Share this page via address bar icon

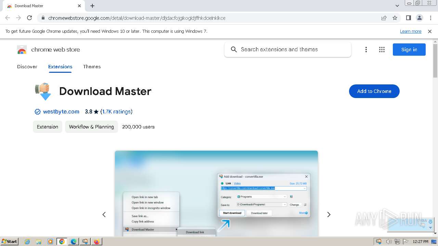[x=384, y=18]
